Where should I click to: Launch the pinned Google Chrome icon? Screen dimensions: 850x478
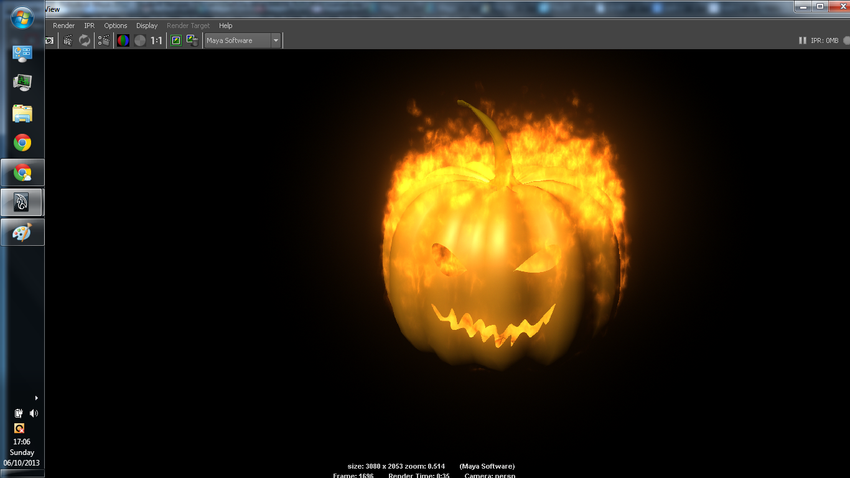click(22, 143)
